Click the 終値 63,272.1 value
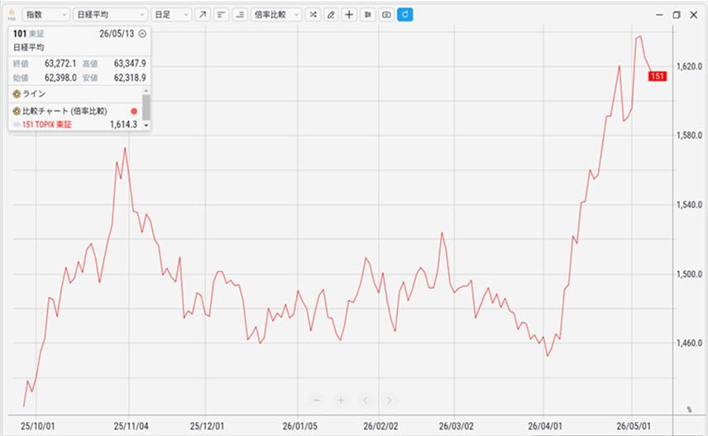708x436 pixels. click(x=60, y=64)
